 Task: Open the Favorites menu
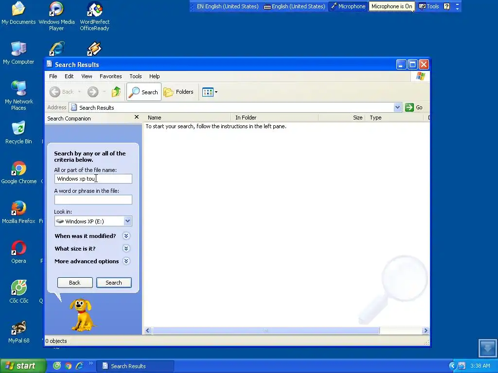[110, 76]
